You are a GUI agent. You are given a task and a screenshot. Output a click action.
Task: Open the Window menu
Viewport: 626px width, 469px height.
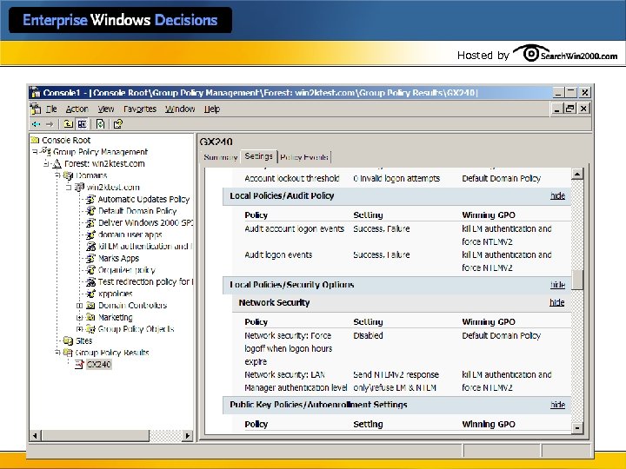180,109
